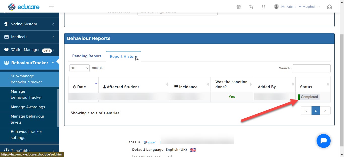Click the BehaviourTracker book icon
Image resolution: width=344 pixels, height=157 pixels.
[7, 63]
